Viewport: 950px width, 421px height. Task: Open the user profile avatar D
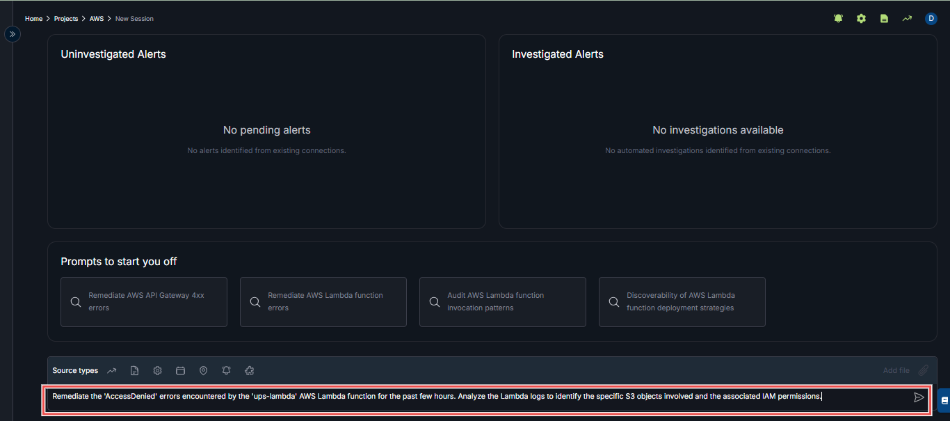point(931,19)
